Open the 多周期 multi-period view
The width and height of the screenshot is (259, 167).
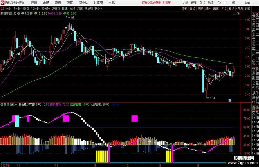click(89, 9)
